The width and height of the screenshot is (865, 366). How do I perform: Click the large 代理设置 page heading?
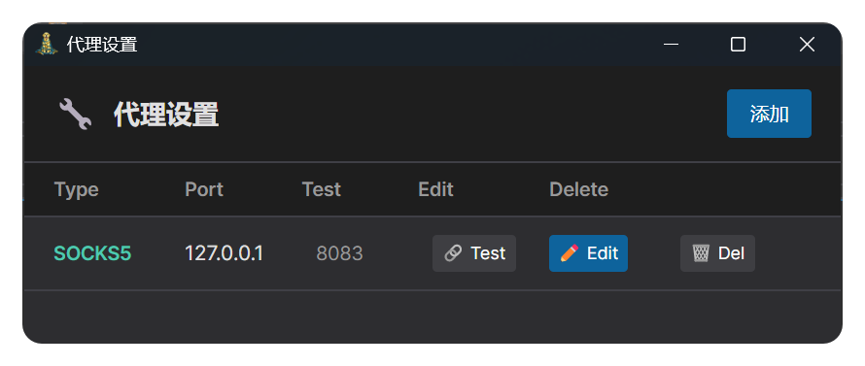(x=166, y=115)
